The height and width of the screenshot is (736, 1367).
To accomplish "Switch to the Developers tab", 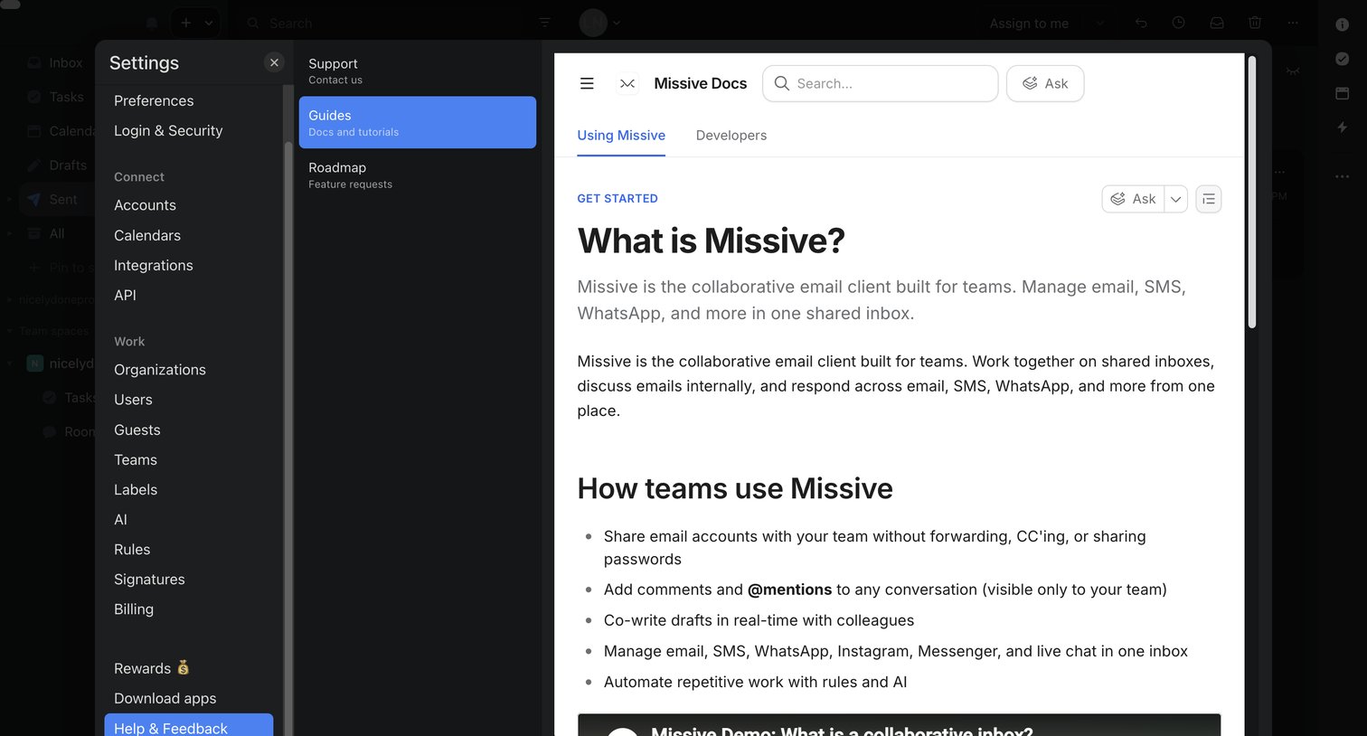I will click(731, 136).
